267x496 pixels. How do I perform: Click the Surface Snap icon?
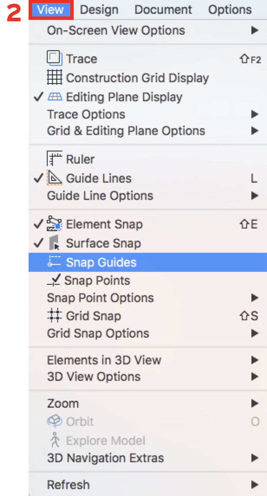[55, 243]
